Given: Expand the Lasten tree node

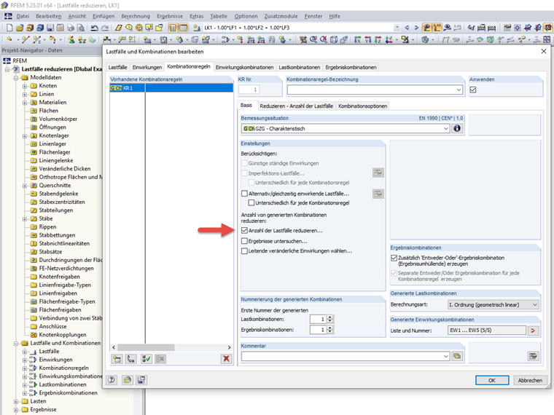Looking at the screenshot, I should point(16,402).
